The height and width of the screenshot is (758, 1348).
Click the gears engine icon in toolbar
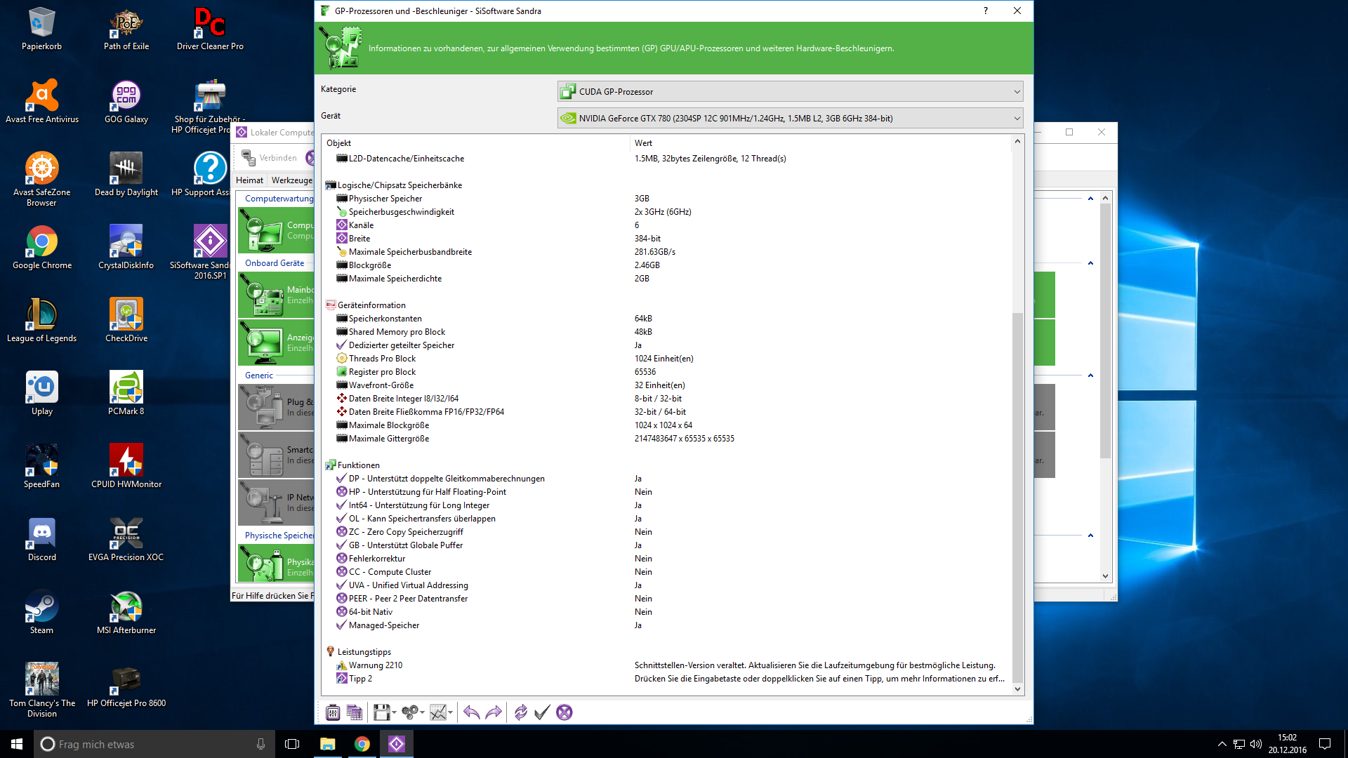(409, 712)
